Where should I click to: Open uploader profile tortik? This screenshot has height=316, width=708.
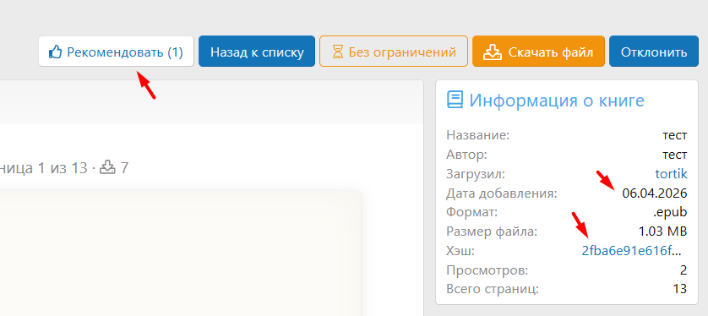[671, 174]
